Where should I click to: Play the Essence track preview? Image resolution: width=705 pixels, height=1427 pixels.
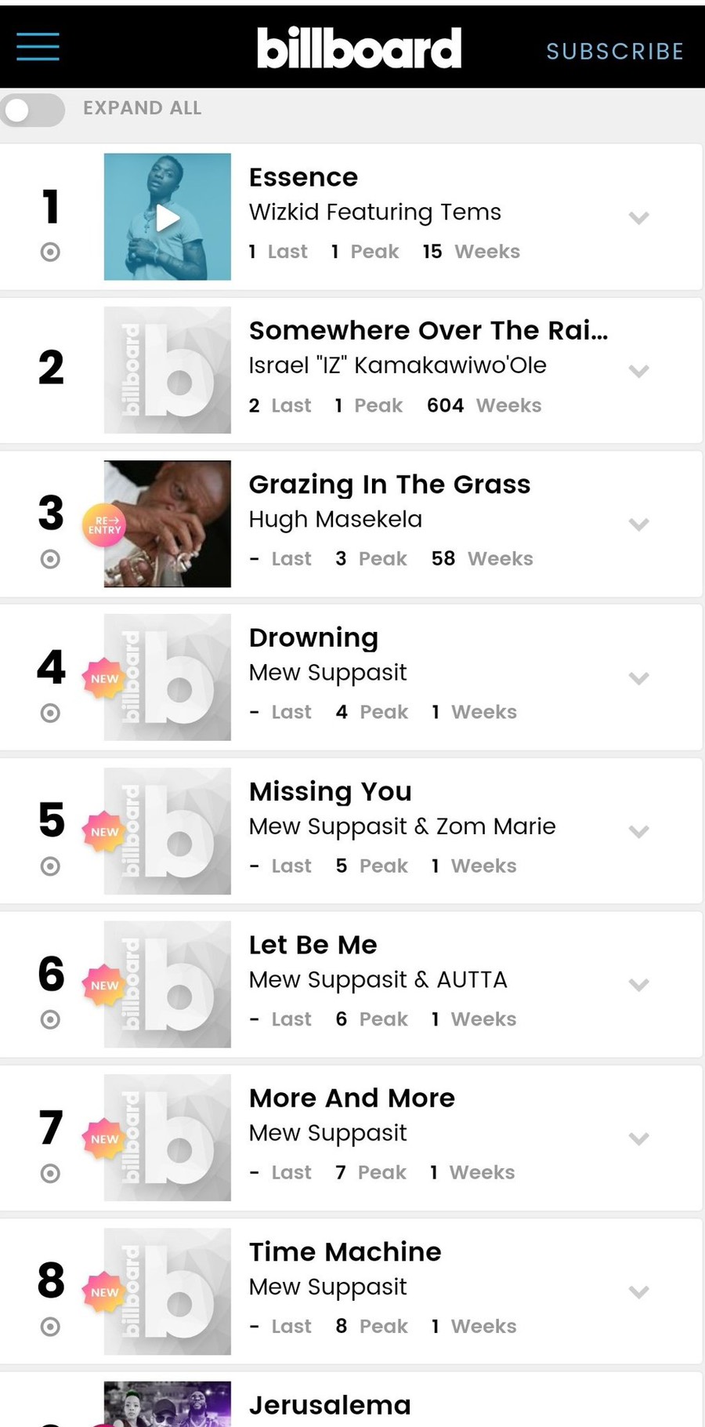click(168, 217)
